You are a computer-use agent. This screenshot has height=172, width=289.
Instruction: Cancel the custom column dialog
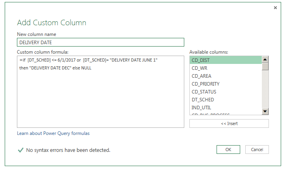[x=257, y=150]
